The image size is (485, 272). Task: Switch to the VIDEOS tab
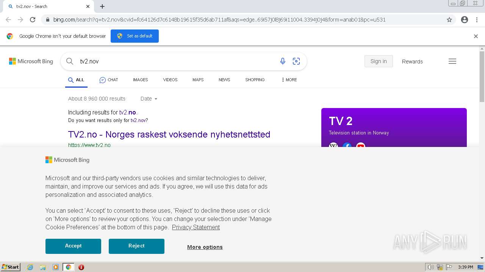pyautogui.click(x=170, y=80)
